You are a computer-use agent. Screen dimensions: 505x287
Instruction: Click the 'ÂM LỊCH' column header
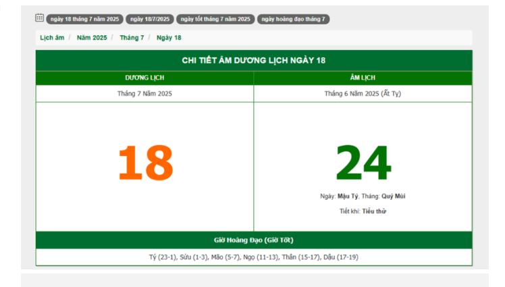[363, 78]
